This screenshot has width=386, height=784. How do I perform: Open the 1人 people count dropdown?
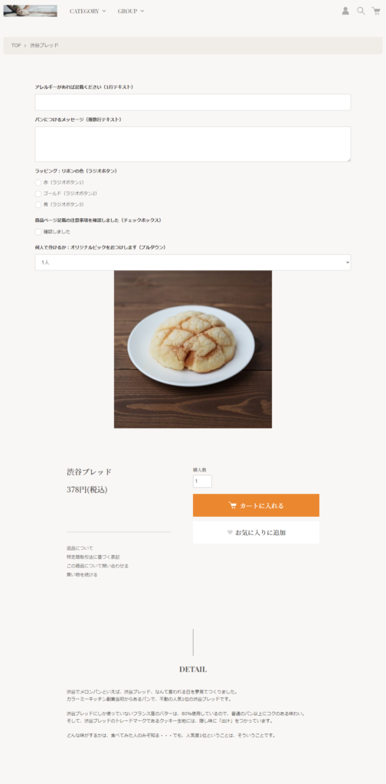click(x=193, y=263)
